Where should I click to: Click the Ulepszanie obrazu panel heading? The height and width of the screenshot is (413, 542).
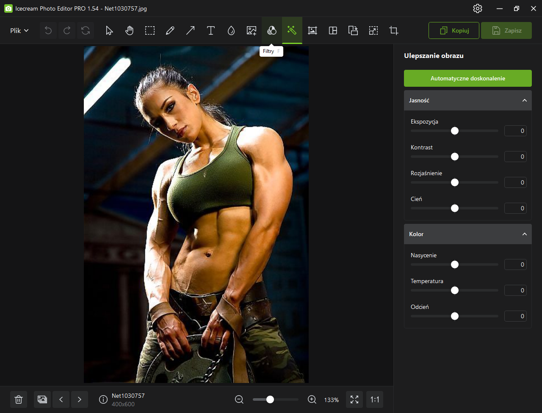(x=434, y=56)
